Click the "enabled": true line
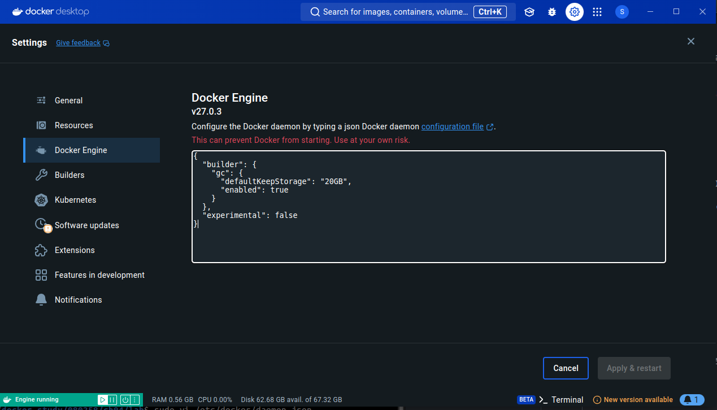Screen dimensions: 717x410 [x=254, y=190]
